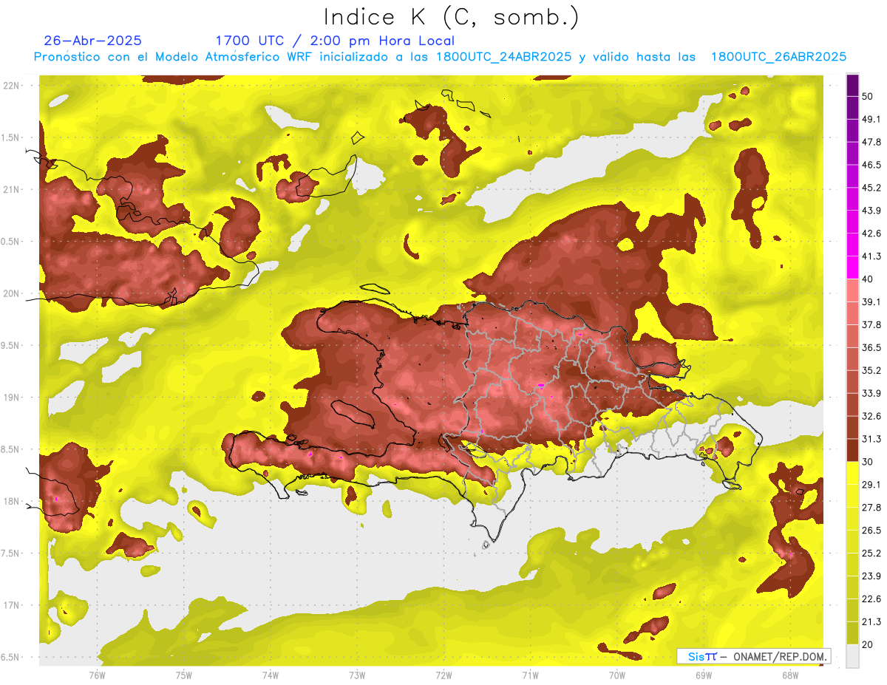This screenshot has width=887, height=685.
Task: Click the '76W' longitude label
Action: click(97, 675)
